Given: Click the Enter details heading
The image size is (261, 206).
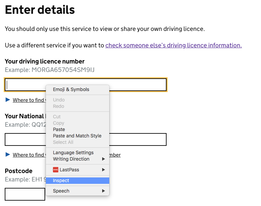Looking at the screenshot, I should coord(40,10).
